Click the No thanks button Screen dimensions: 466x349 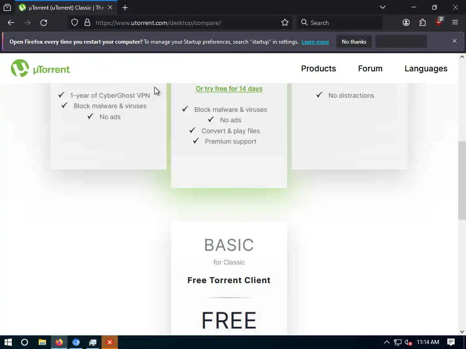click(354, 41)
